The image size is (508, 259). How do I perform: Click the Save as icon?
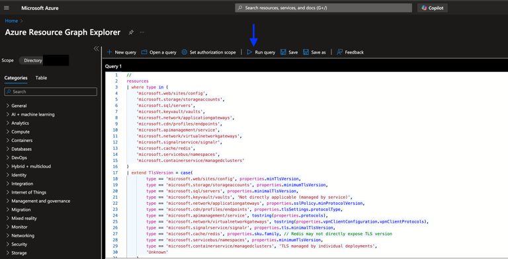click(x=306, y=52)
